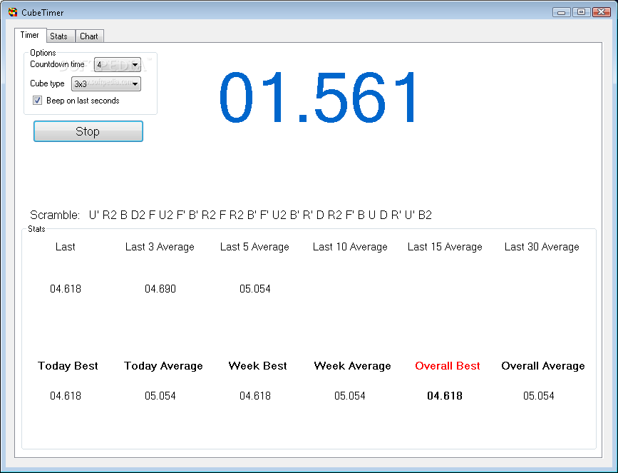
Task: Toggle Beep on last seconds checkbox
Action: point(38,101)
